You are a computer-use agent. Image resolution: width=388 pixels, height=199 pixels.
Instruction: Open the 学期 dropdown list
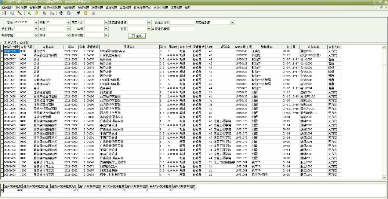click(x=68, y=22)
